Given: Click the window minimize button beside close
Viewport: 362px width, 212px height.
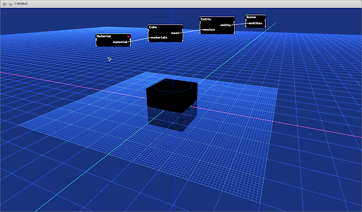Looking at the screenshot, I should [11, 3].
